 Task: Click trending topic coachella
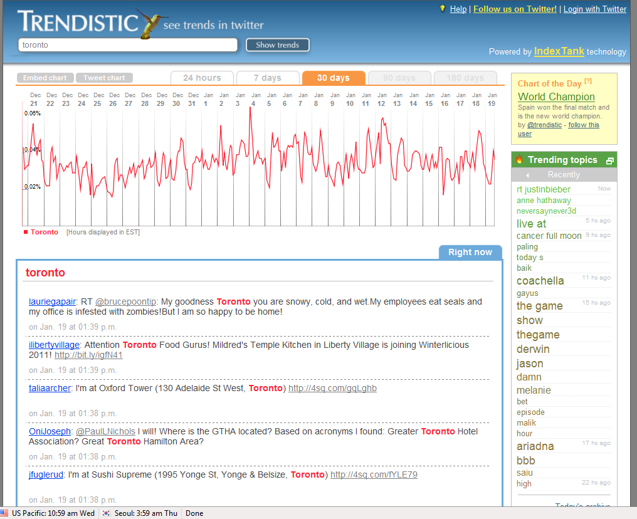tap(540, 281)
